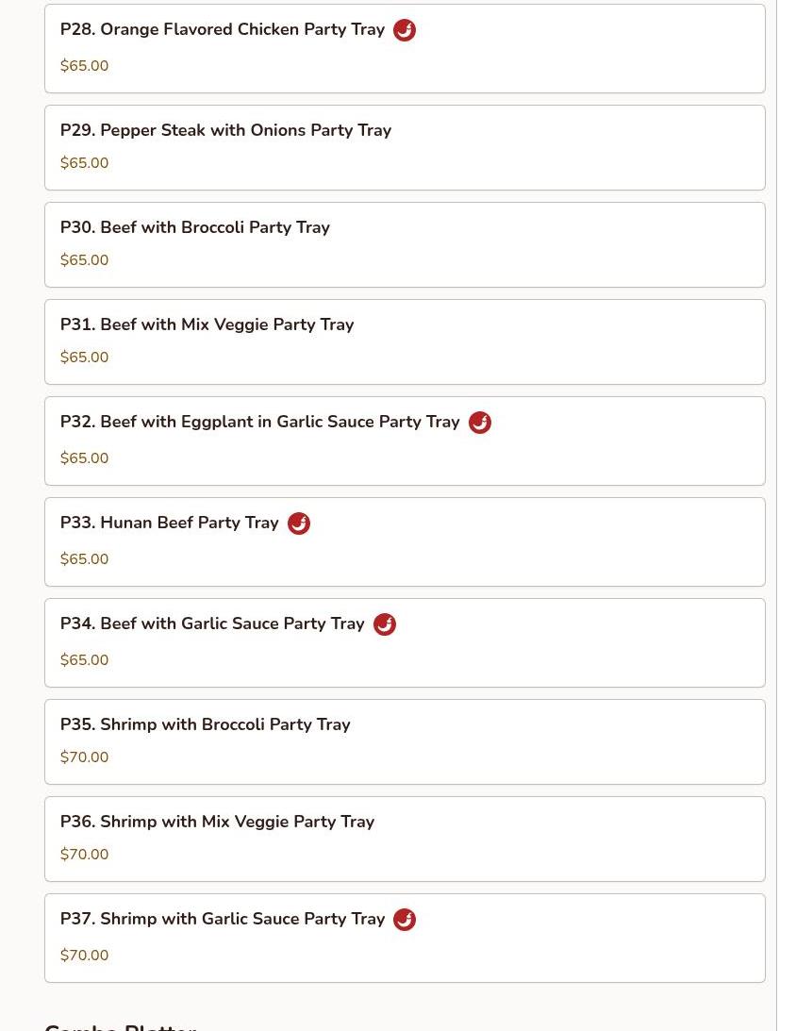Select P32 Beef with Eggplant in Garlic Sauce
796x1031 pixels.
point(405,441)
